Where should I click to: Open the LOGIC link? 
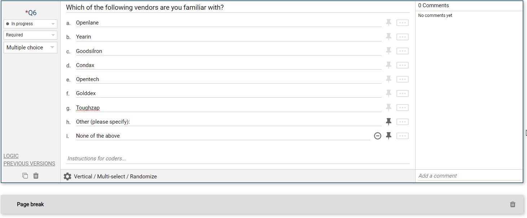tap(11, 156)
